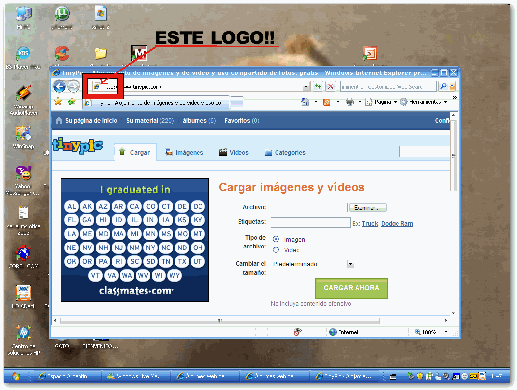Open the álbumes (6) link
Viewport: 517px width, 390px height.
pyautogui.click(x=199, y=121)
